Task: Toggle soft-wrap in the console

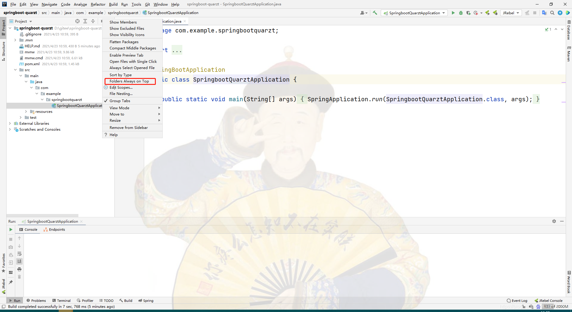Action: point(19,254)
